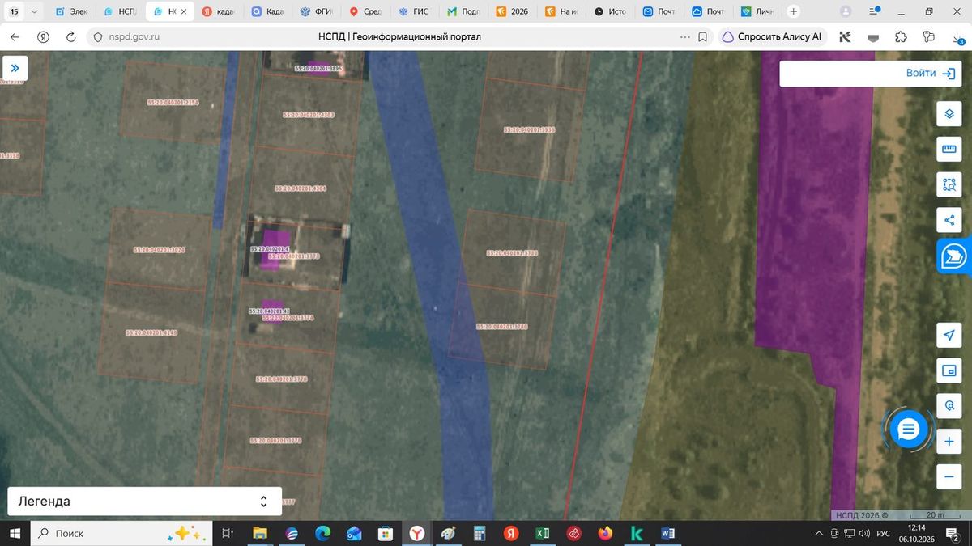972x546 pixels.
Task: Select the area selection search tool
Action: (949, 184)
